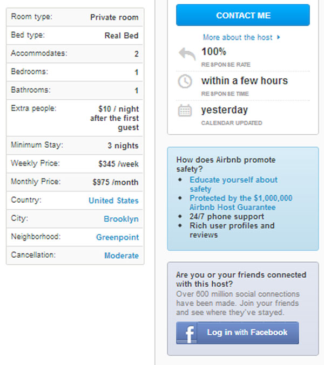Click the reply arrow response rate icon
This screenshot has width=324, height=365.
pos(186,55)
